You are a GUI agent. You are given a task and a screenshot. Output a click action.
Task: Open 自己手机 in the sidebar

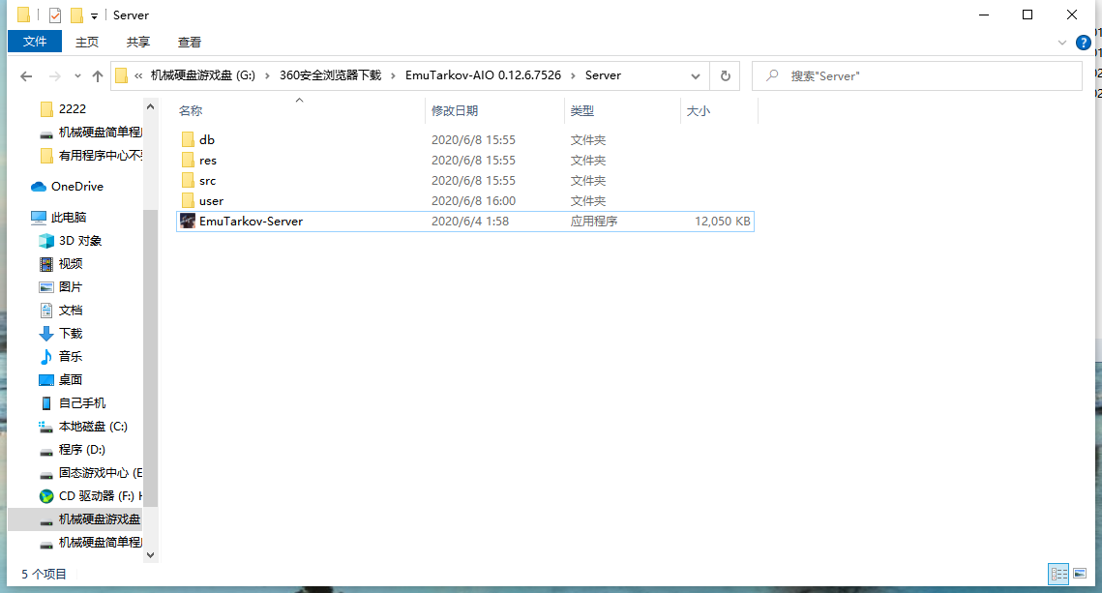click(x=82, y=402)
